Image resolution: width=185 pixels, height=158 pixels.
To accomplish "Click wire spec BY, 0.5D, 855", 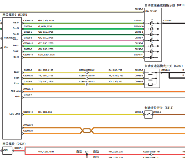I will coord(45,112).
